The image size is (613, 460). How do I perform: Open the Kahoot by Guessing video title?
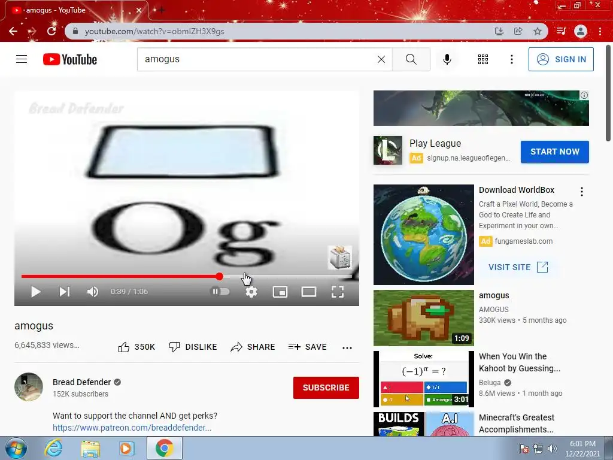(x=519, y=362)
